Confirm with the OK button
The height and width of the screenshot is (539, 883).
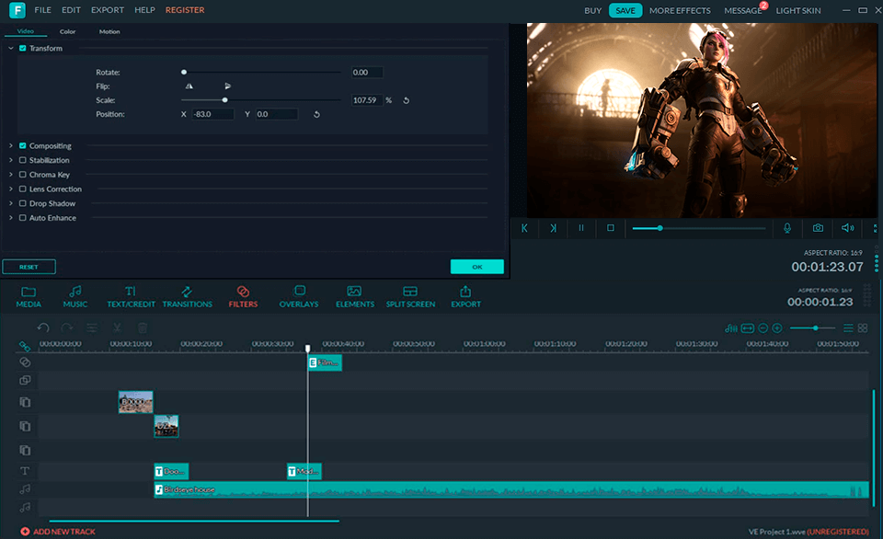click(477, 267)
